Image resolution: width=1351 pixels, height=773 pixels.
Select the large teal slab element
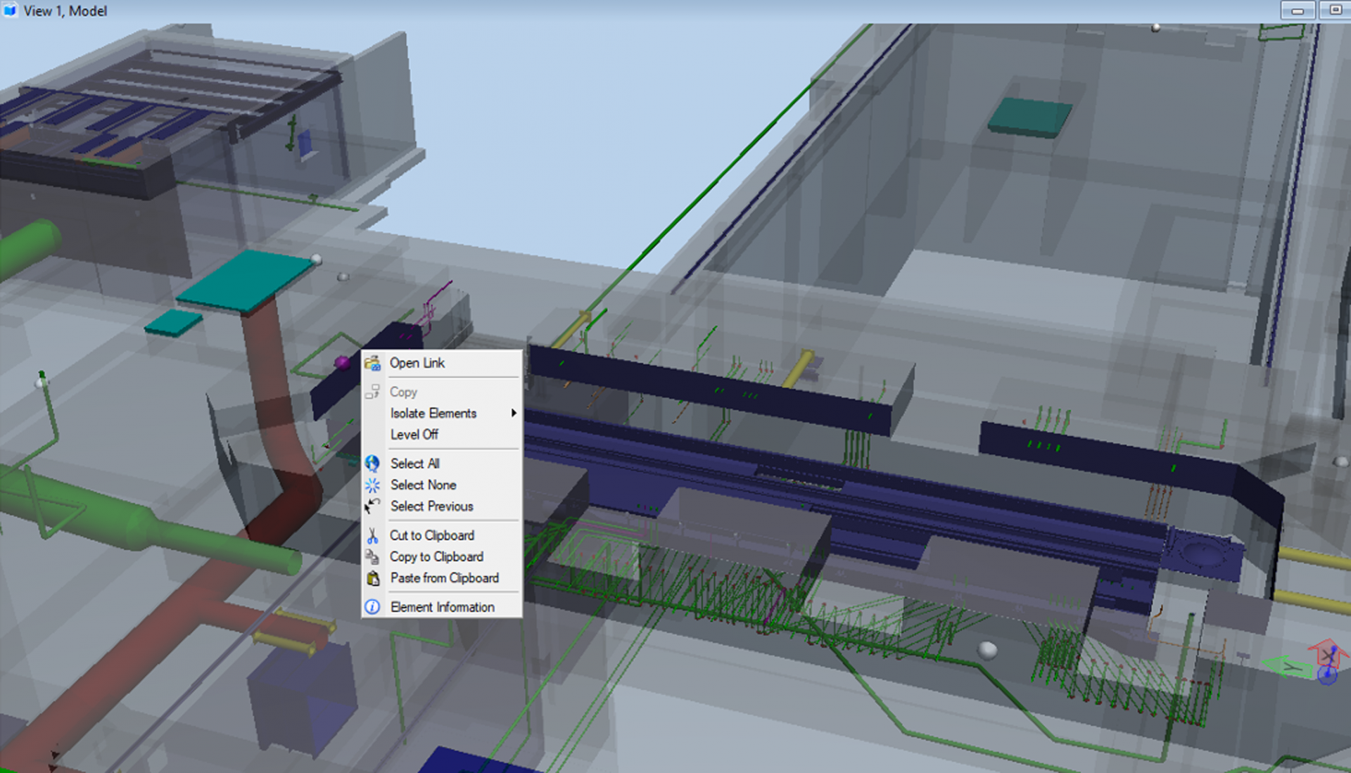[243, 281]
